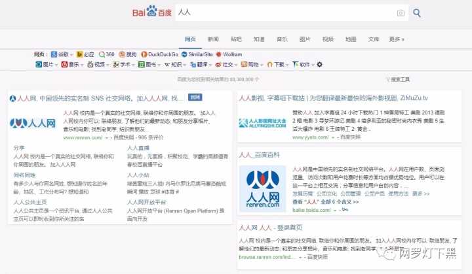This screenshot has width=472, height=274.
Task: Expand the 翻译 translate dropdown
Action: pyautogui.click(x=210, y=65)
